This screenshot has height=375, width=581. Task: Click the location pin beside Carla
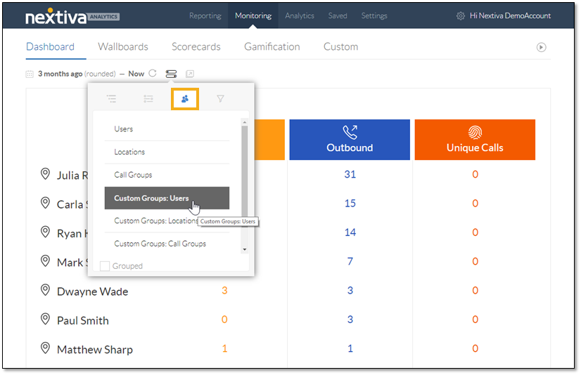[45, 203]
